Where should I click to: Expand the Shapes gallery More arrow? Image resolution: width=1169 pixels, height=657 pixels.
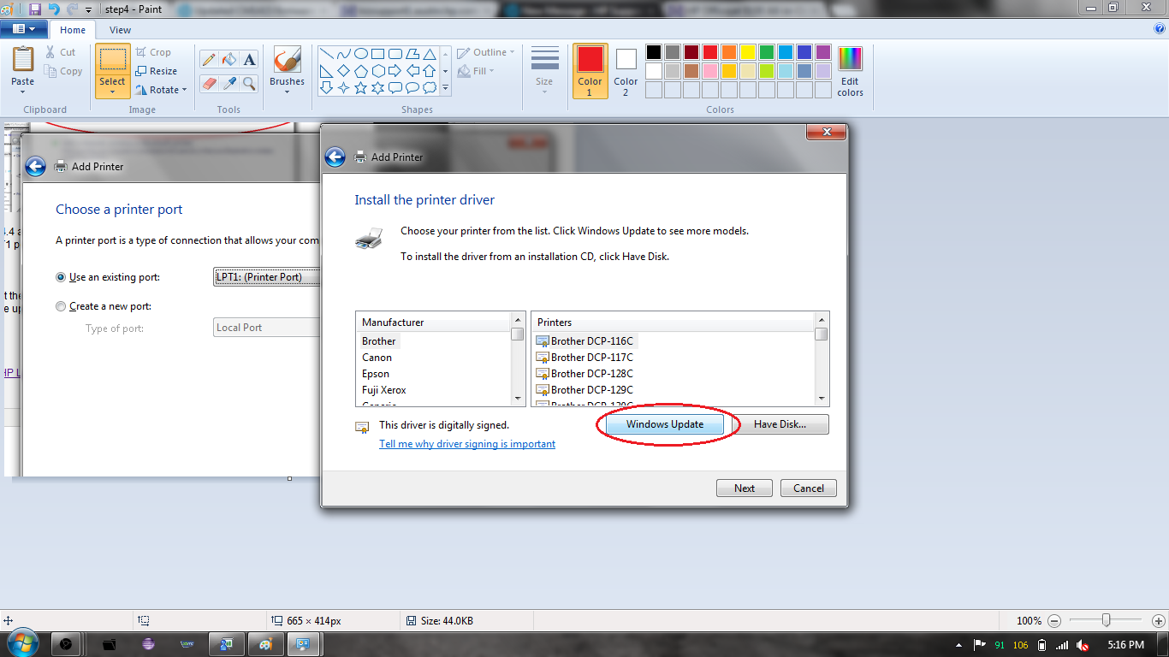446,88
